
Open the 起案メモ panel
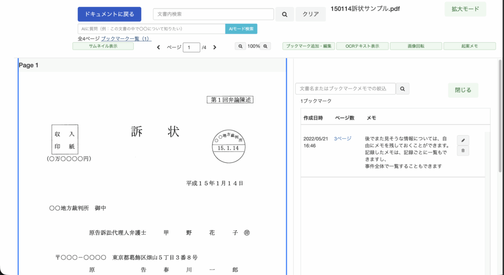click(x=470, y=46)
